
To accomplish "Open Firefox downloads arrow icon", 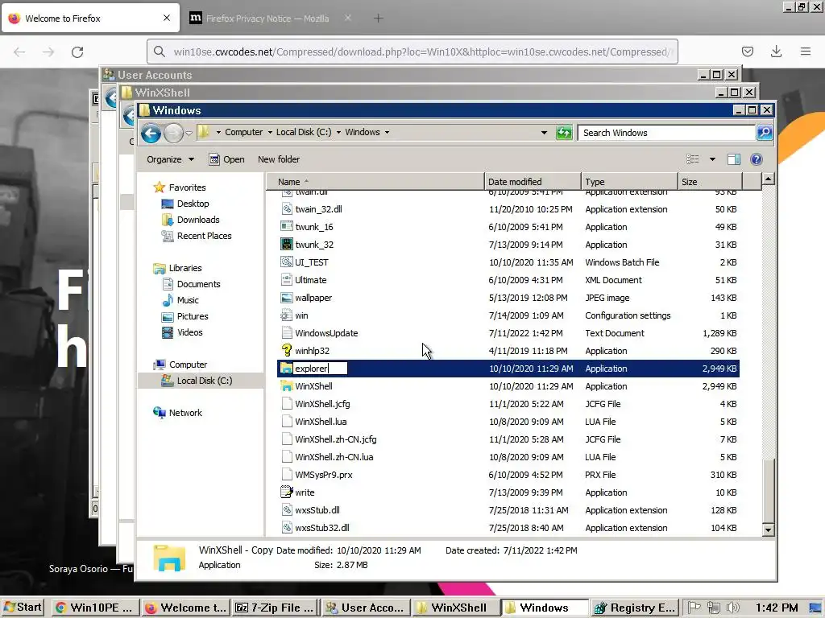I will tap(776, 51).
